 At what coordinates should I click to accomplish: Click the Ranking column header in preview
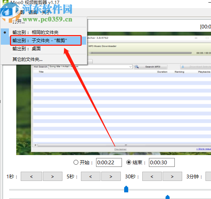coord(179,72)
